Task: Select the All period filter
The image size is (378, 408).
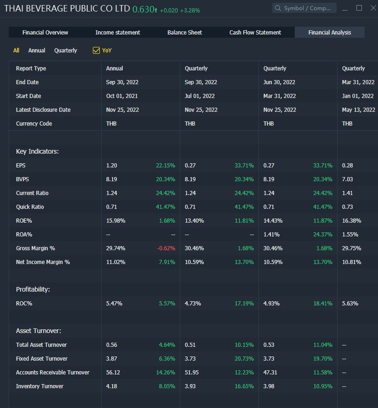Action: click(x=16, y=50)
